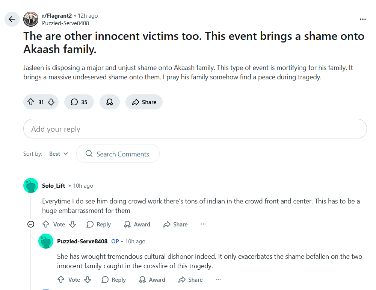The width and height of the screenshot is (376, 290).
Task: Open post overflow menu with three dots
Action: [x=363, y=19]
